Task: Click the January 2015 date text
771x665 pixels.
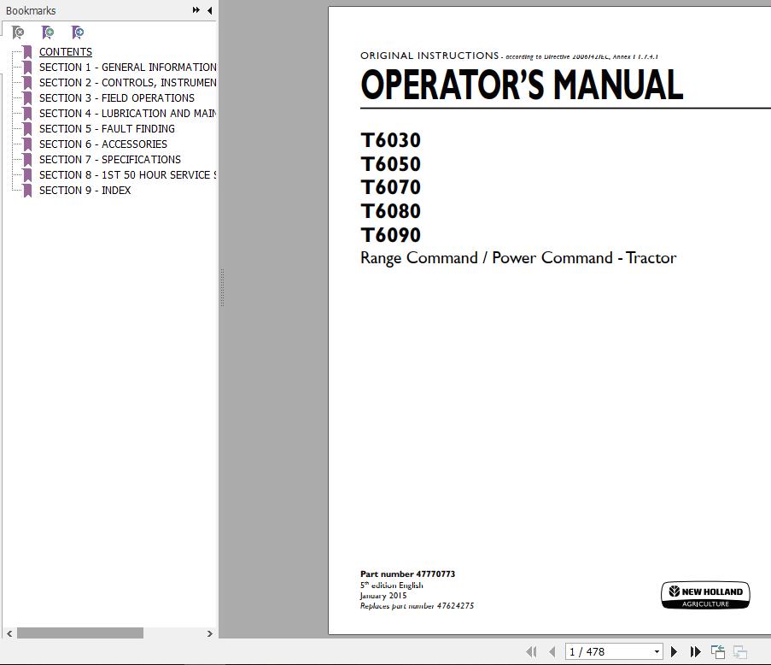Action: 383,596
